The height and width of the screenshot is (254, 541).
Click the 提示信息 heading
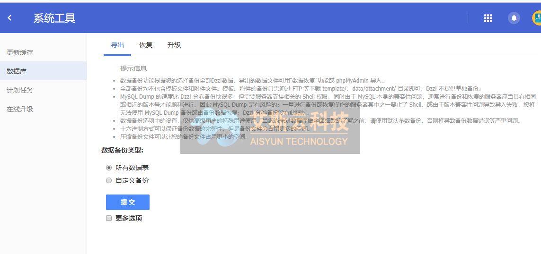[x=133, y=68]
